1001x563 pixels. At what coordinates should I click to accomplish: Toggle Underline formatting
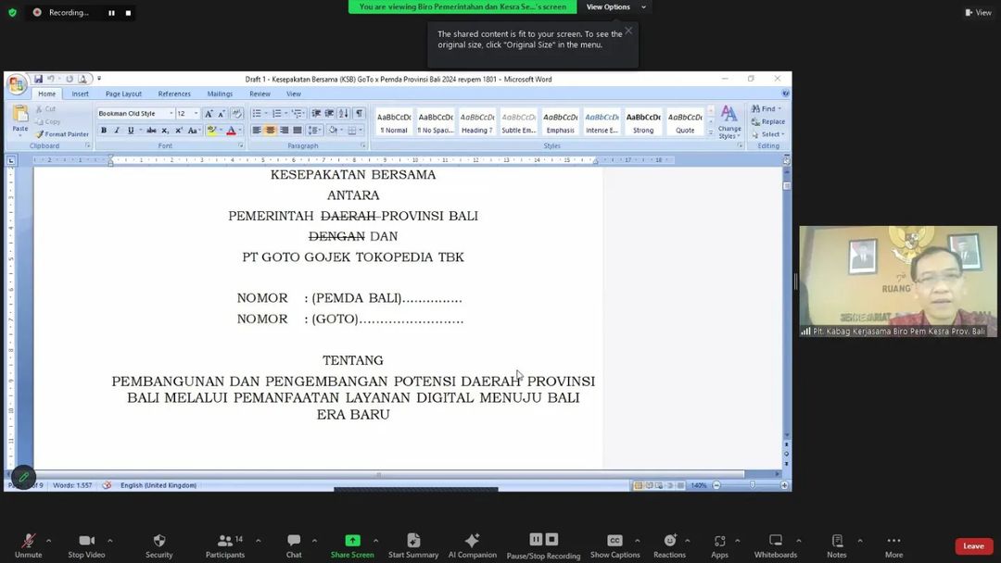pos(131,130)
